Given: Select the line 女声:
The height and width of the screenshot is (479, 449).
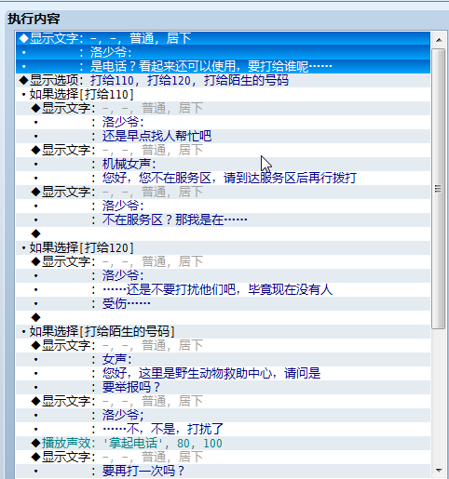Looking at the screenshot, I should [x=223, y=359].
